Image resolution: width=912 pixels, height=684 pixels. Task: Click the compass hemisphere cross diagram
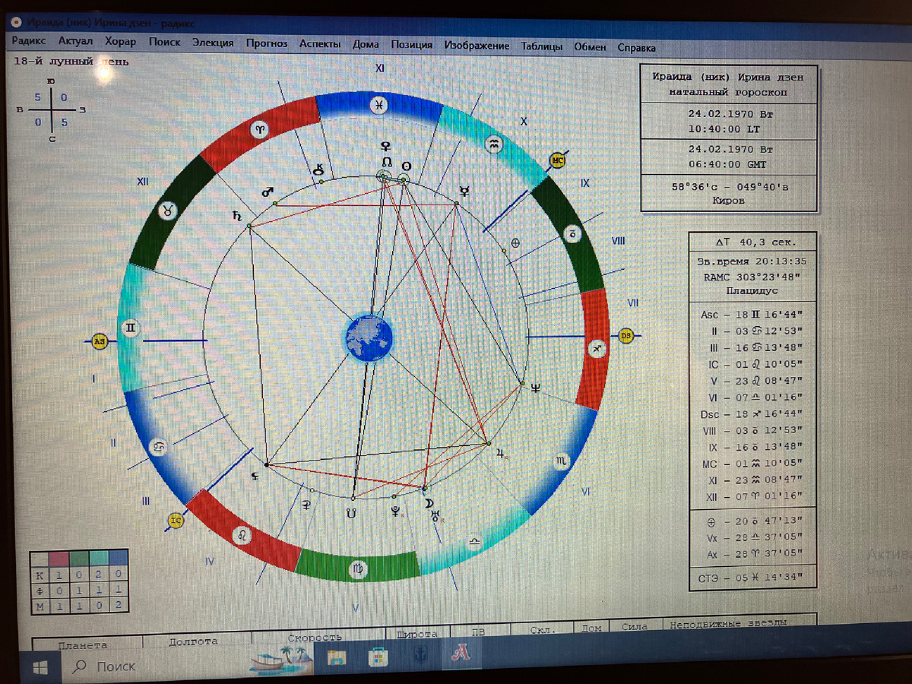click(x=51, y=109)
